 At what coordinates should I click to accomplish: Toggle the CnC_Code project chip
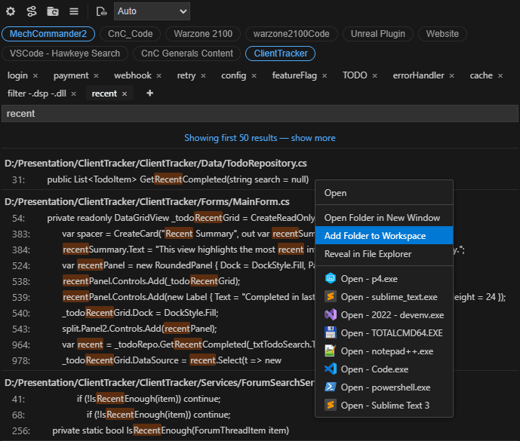(x=131, y=34)
